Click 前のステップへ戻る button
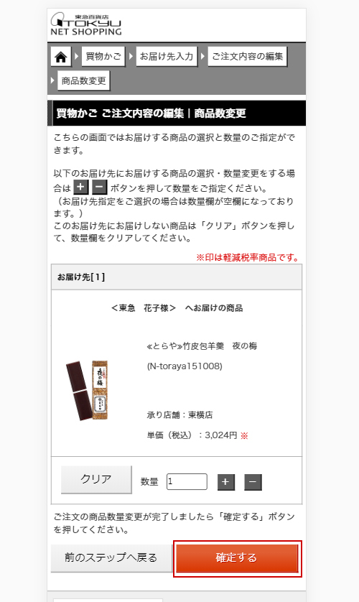The height and width of the screenshot is (602, 359). tap(111, 558)
